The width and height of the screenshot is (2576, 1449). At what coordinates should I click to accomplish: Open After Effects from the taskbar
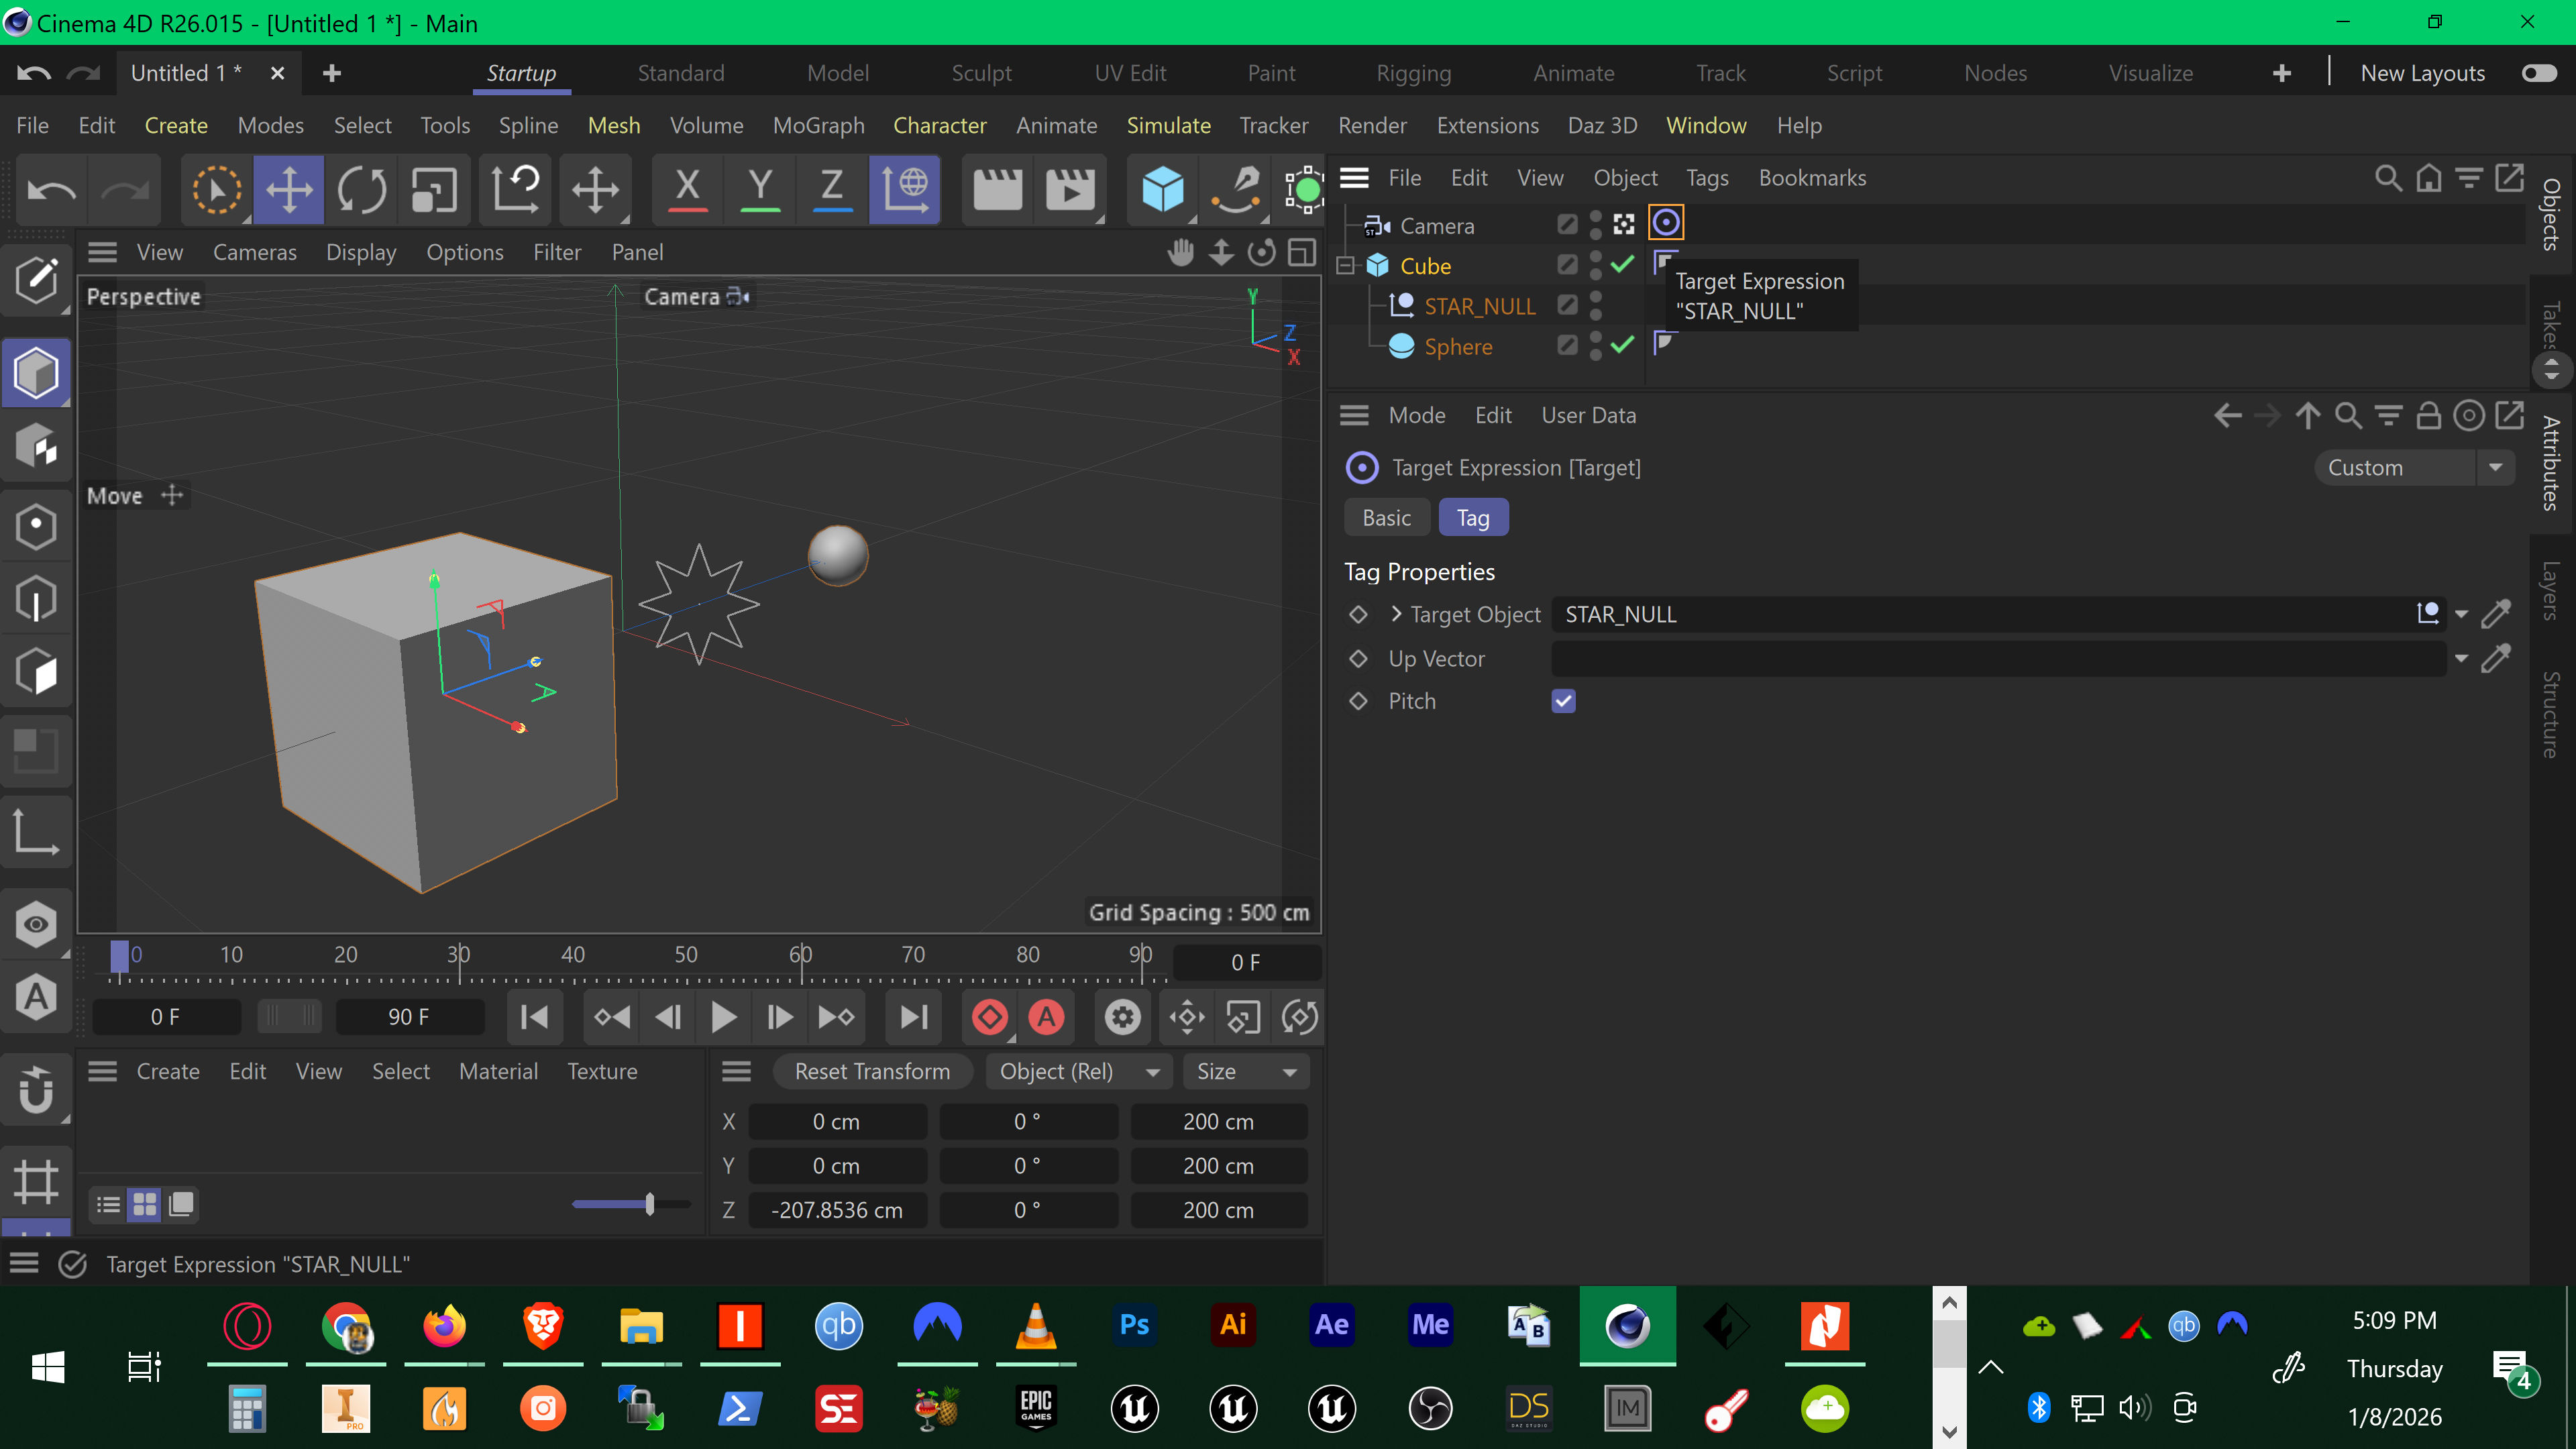[1331, 1325]
